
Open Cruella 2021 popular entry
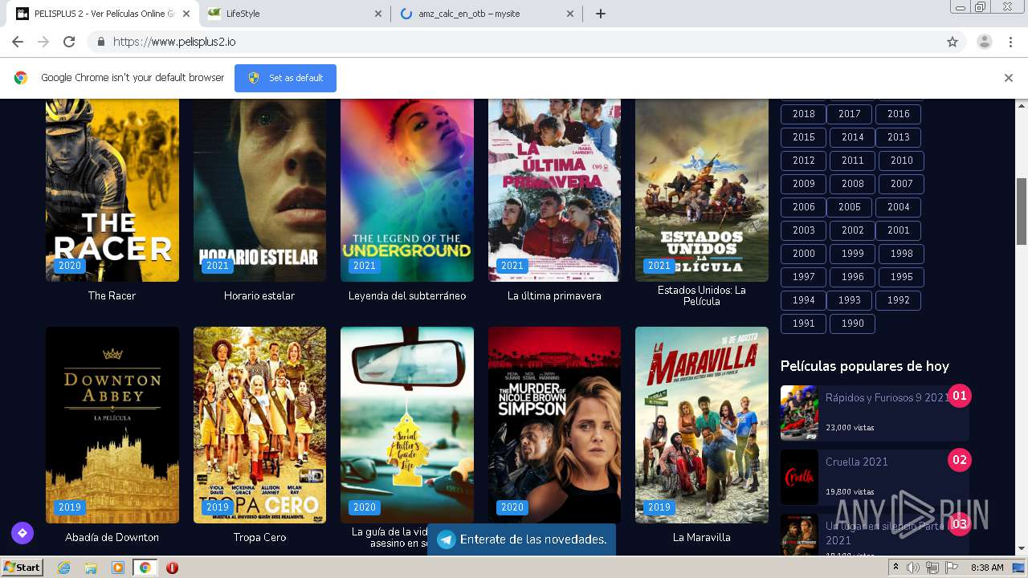coord(875,477)
